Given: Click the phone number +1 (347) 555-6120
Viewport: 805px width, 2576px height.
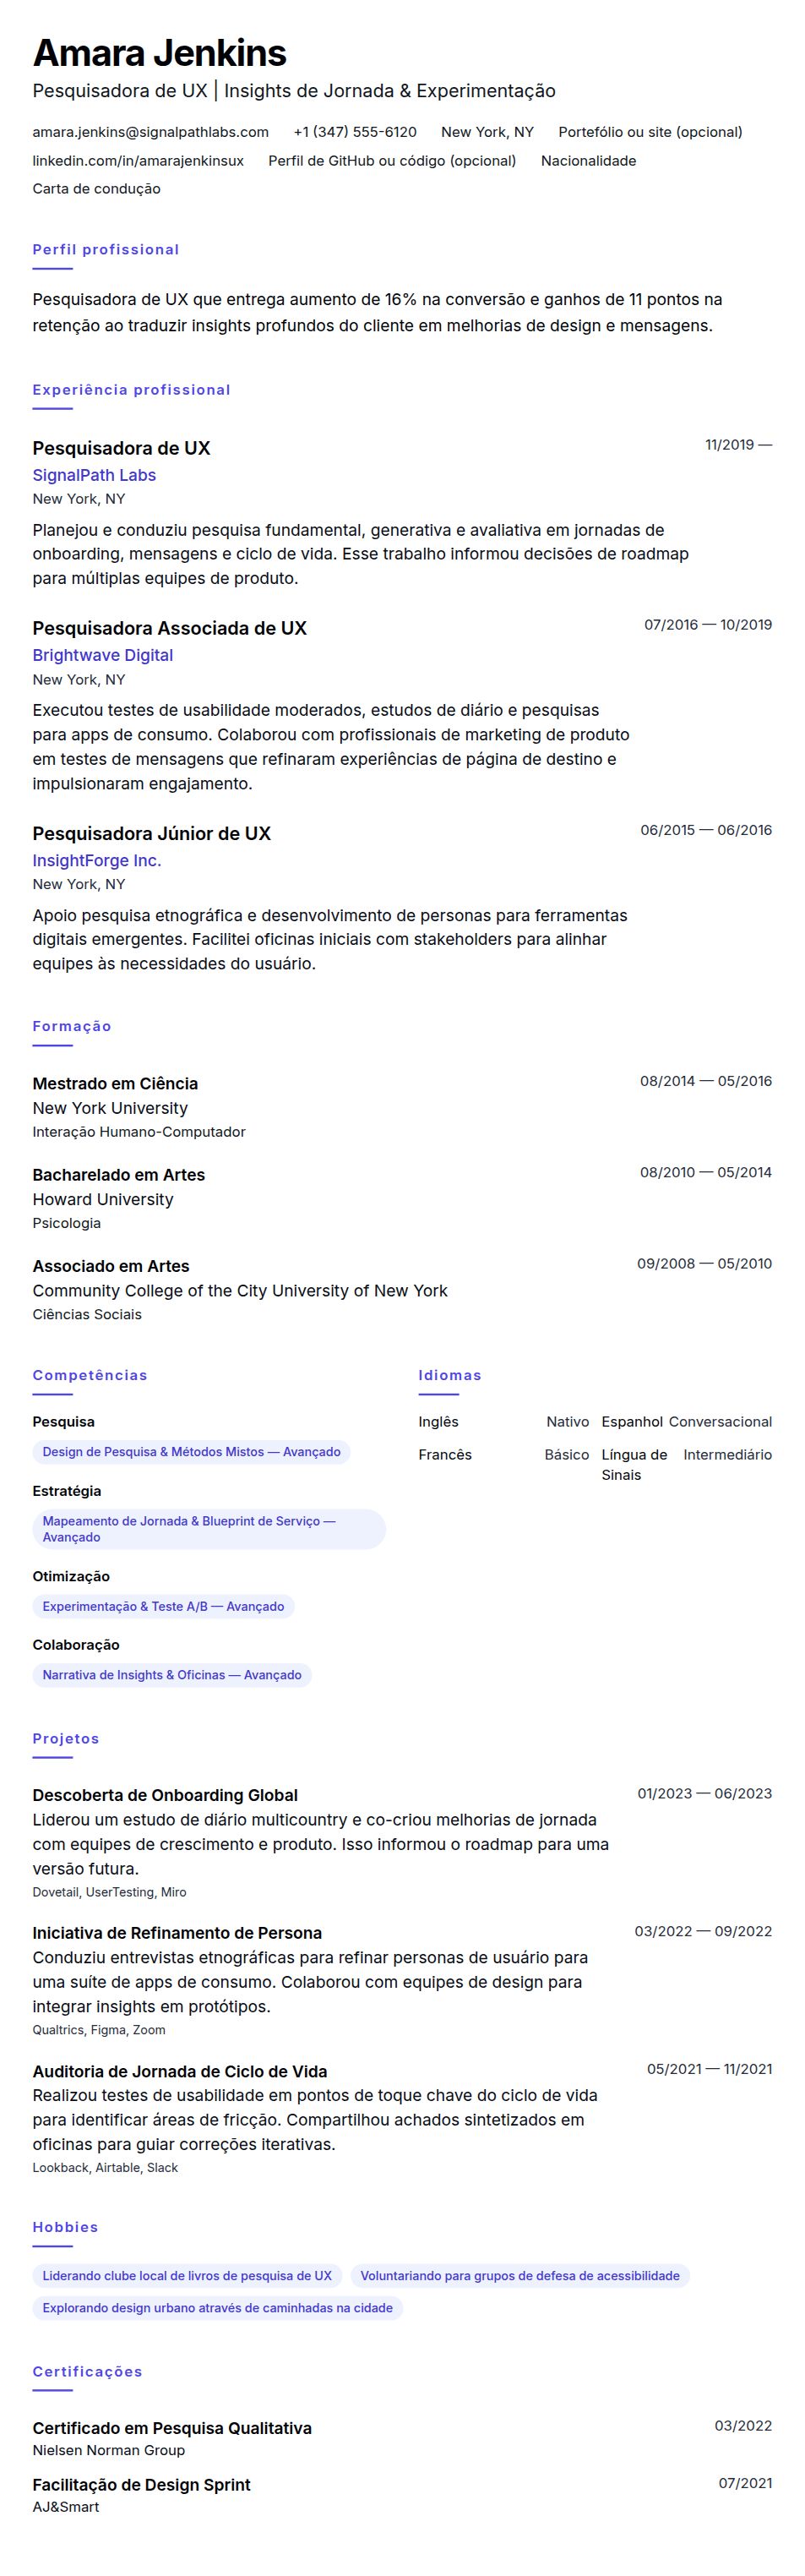Looking at the screenshot, I should [x=355, y=132].
